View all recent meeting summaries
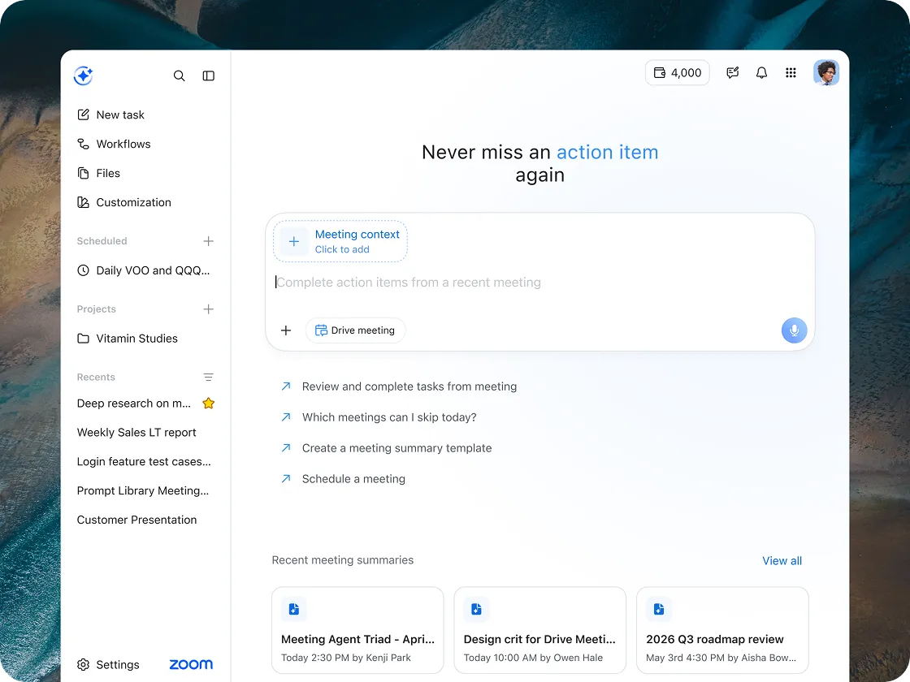 click(x=782, y=561)
